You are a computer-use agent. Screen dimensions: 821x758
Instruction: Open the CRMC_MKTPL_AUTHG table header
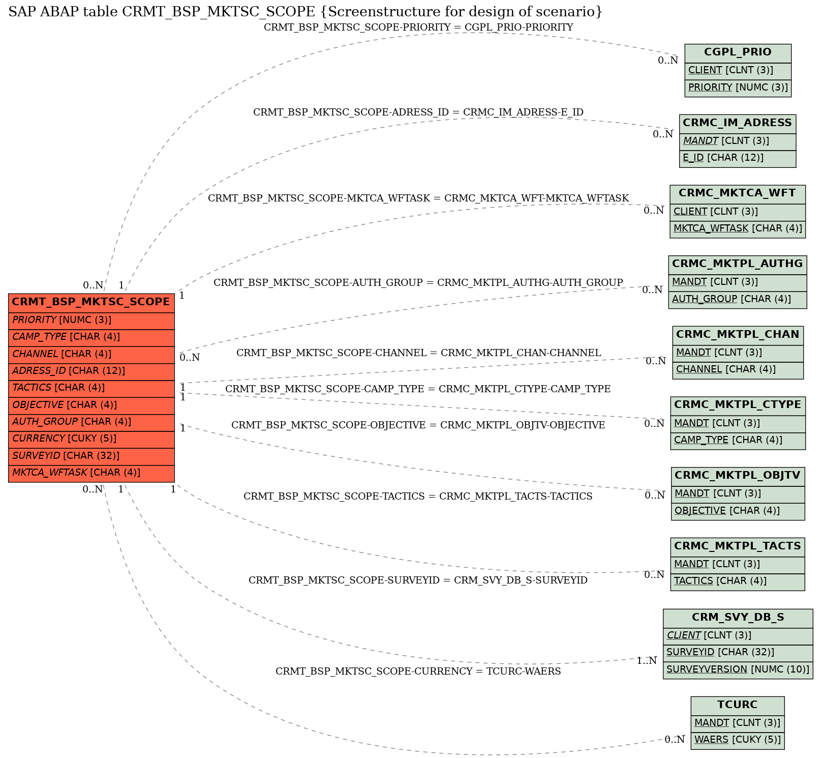738,265
